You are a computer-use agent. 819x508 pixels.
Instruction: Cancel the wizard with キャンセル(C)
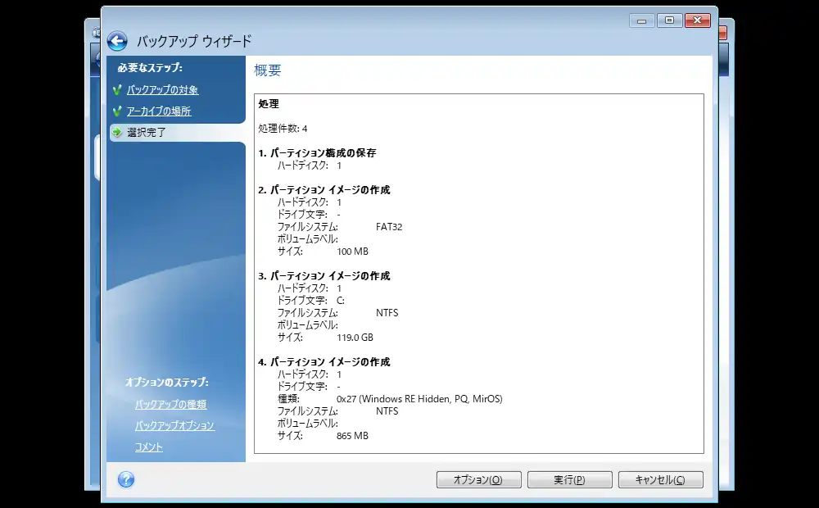click(x=660, y=480)
